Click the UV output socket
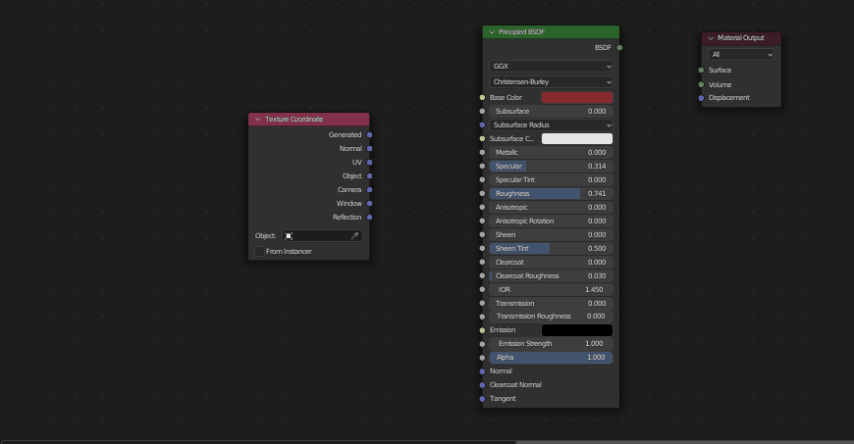Viewport: 854px width, 444px height. click(x=369, y=162)
